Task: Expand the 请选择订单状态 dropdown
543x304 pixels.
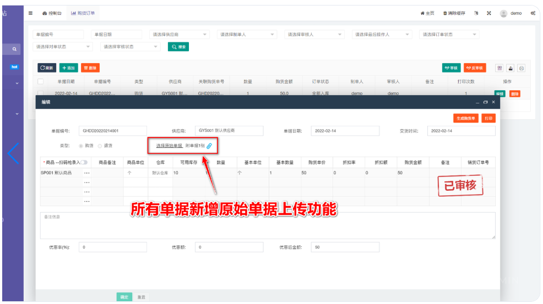Action: pos(449,35)
